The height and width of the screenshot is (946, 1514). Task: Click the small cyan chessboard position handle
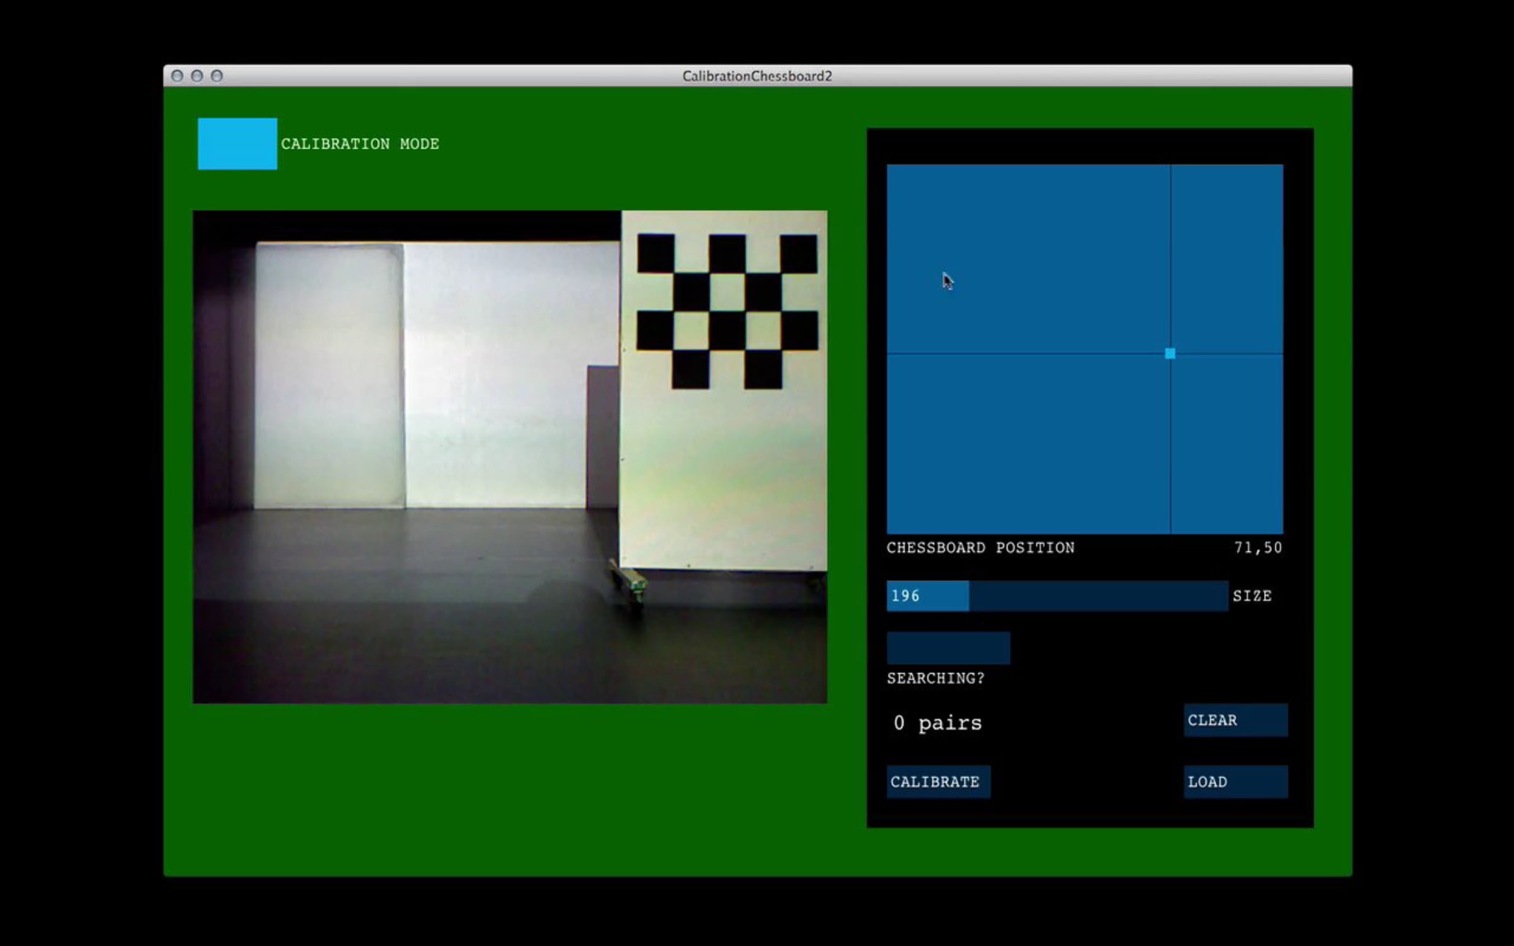(x=1170, y=354)
